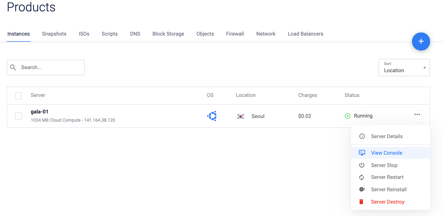443x216 pixels.
Task: Select Server Destroy in the menu
Action: [x=391, y=202]
